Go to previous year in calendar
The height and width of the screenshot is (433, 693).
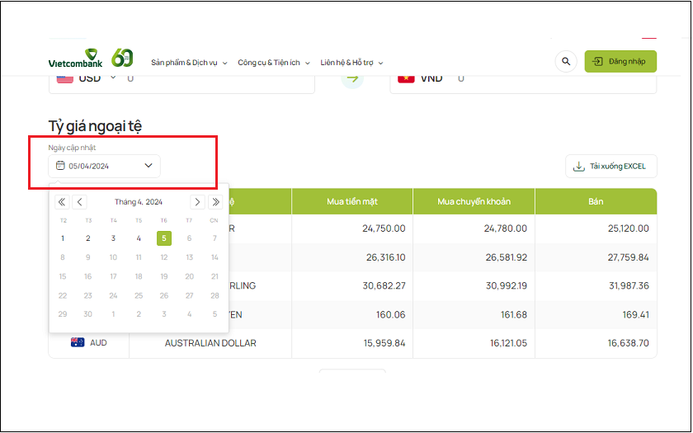(x=62, y=202)
